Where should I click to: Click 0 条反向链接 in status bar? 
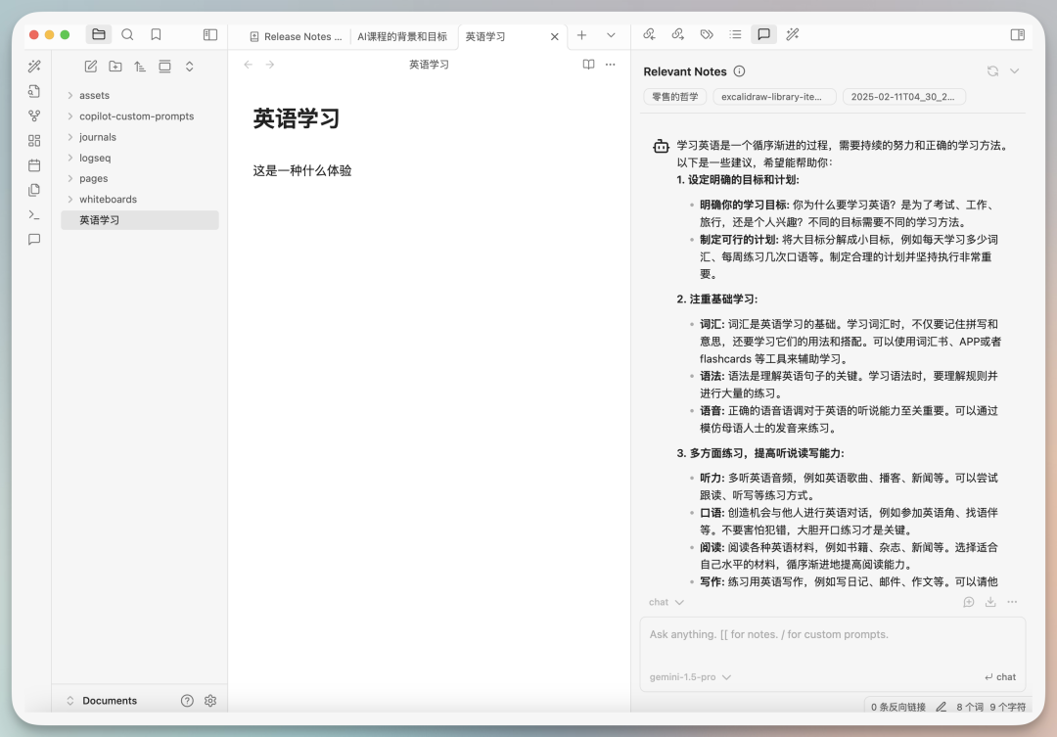pyautogui.click(x=898, y=707)
